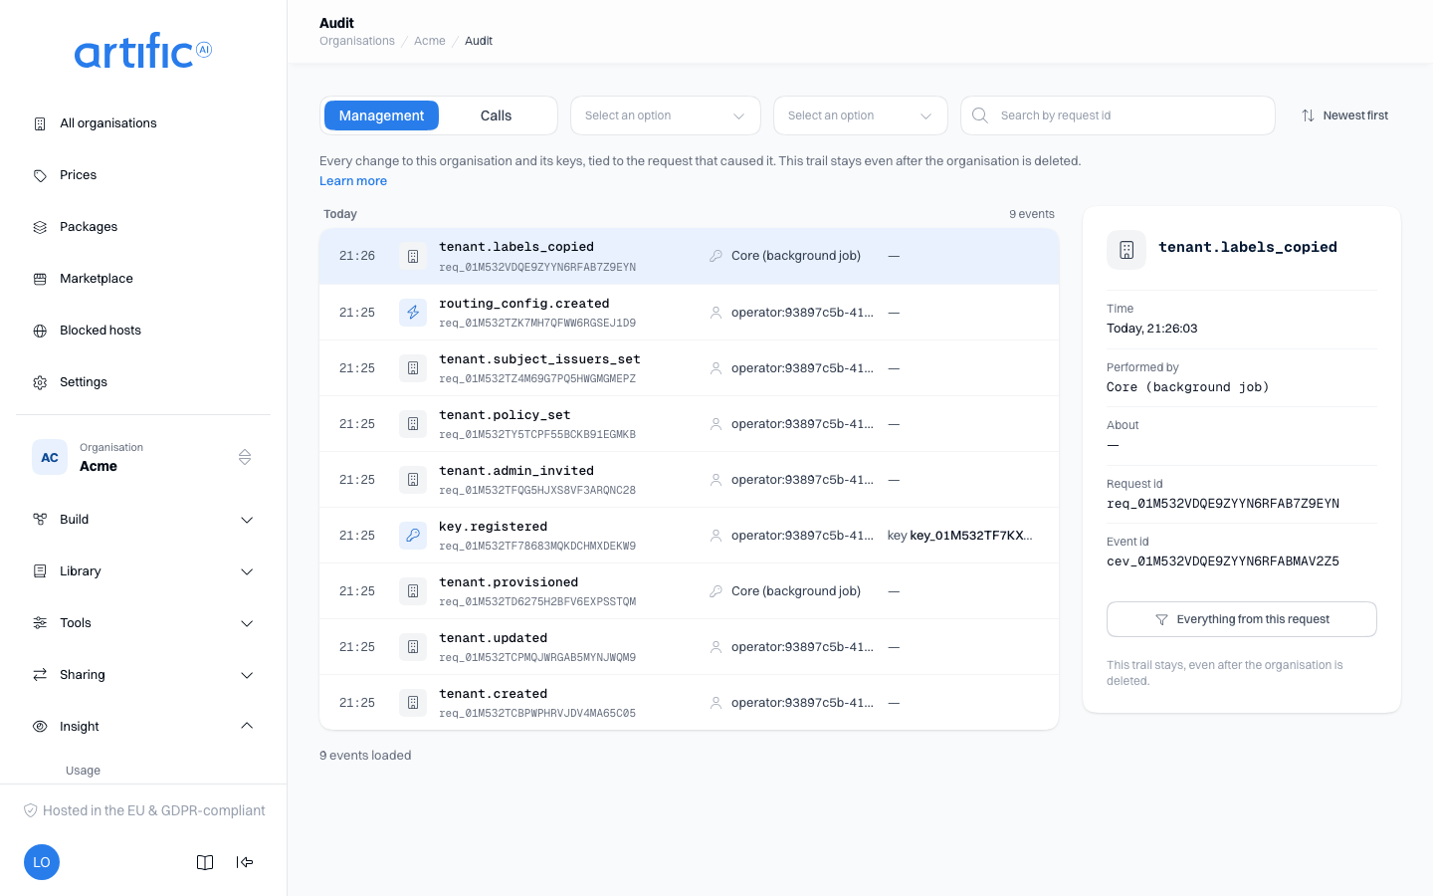Select the tenant.updated event row
1433x896 pixels.
(x=689, y=647)
